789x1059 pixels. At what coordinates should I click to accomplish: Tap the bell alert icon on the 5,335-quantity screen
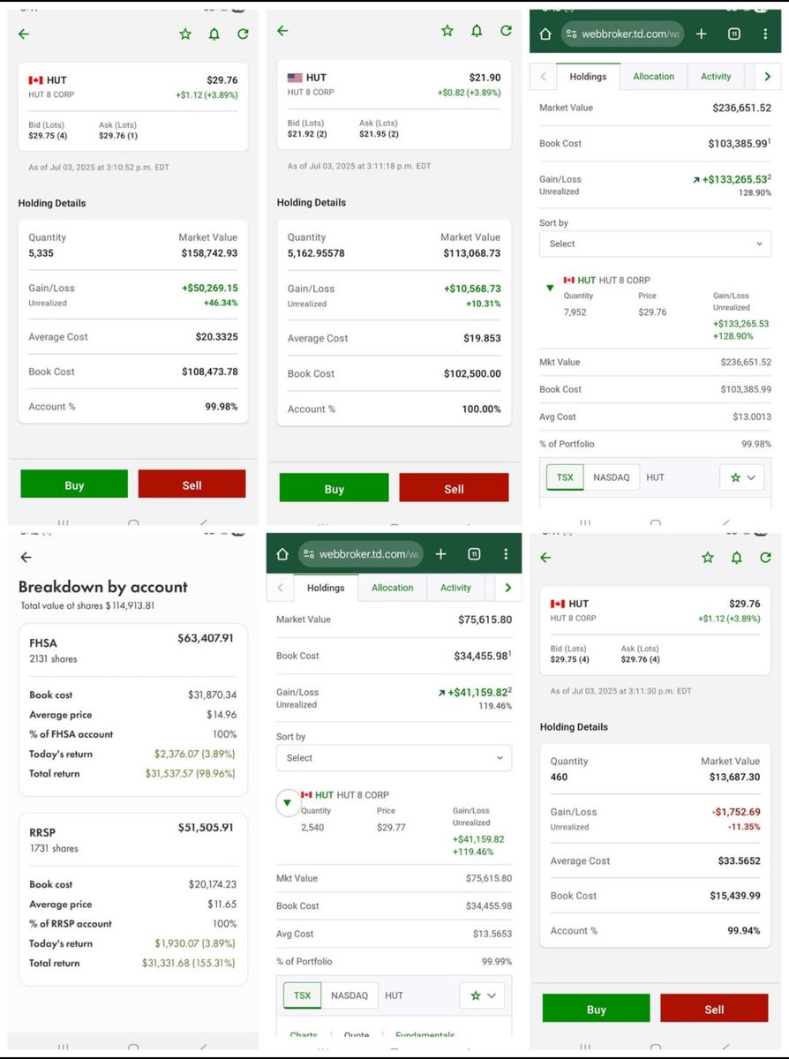[x=214, y=34]
